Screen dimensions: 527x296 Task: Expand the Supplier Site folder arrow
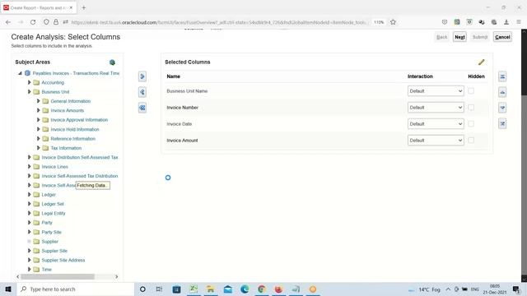[x=30, y=251]
